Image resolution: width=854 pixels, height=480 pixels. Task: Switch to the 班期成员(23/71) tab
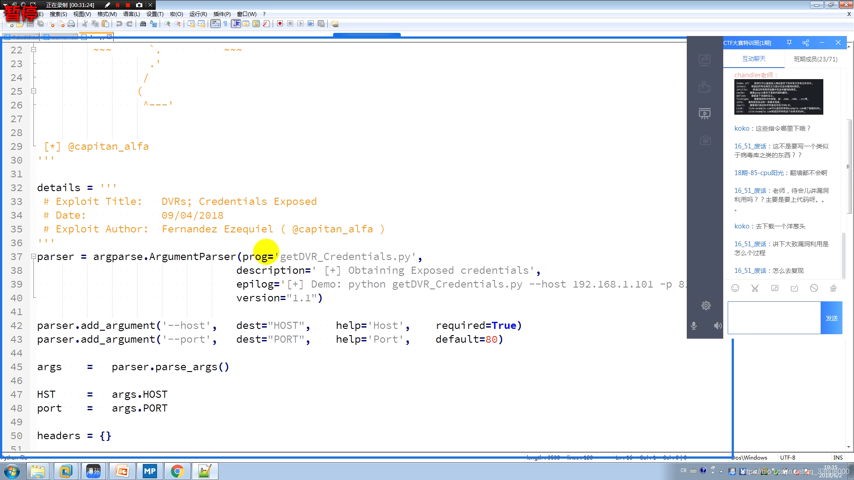[x=815, y=59]
